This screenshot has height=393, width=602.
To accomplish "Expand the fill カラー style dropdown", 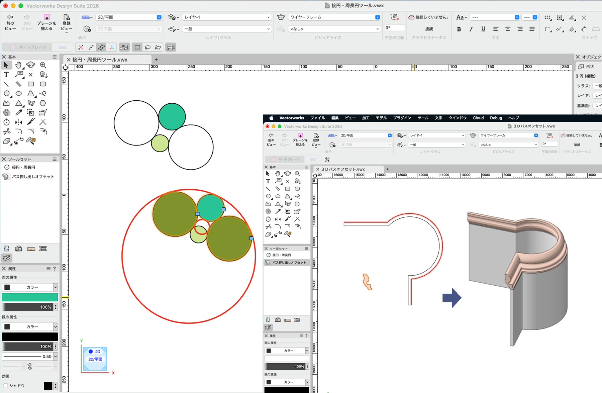I will click(30, 287).
